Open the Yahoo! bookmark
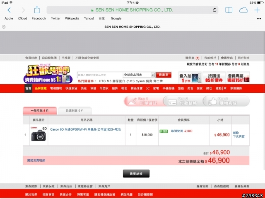 point(89,18)
